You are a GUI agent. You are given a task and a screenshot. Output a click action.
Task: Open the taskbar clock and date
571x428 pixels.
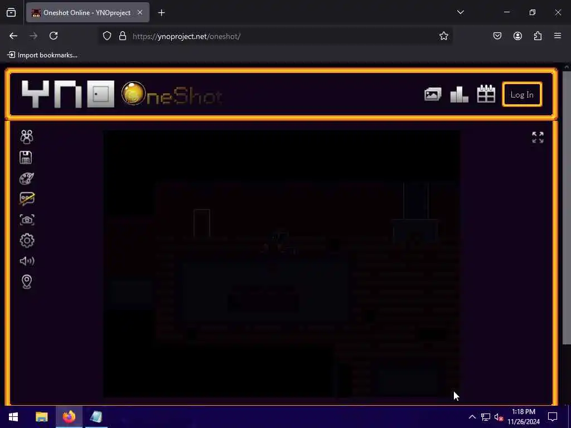523,417
